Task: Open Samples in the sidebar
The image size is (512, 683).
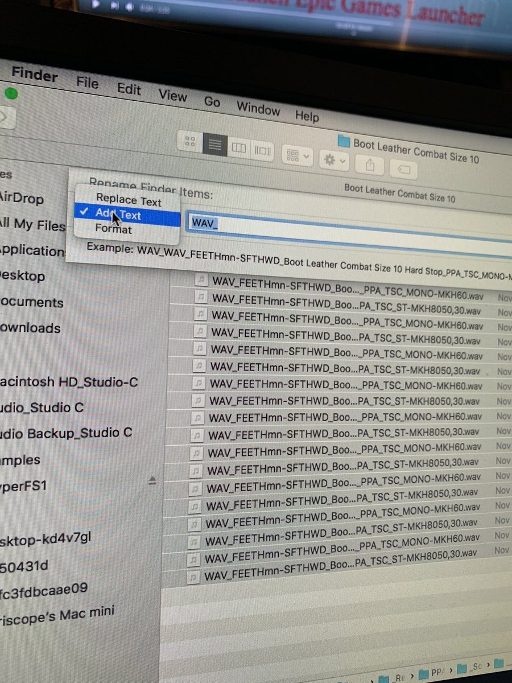Action: tap(20, 460)
